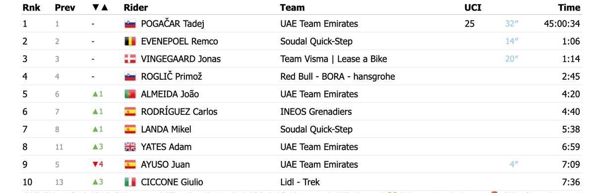Image resolution: width=595 pixels, height=193 pixels.
Task: Sort the table by Rnk header
Action: 31,7
